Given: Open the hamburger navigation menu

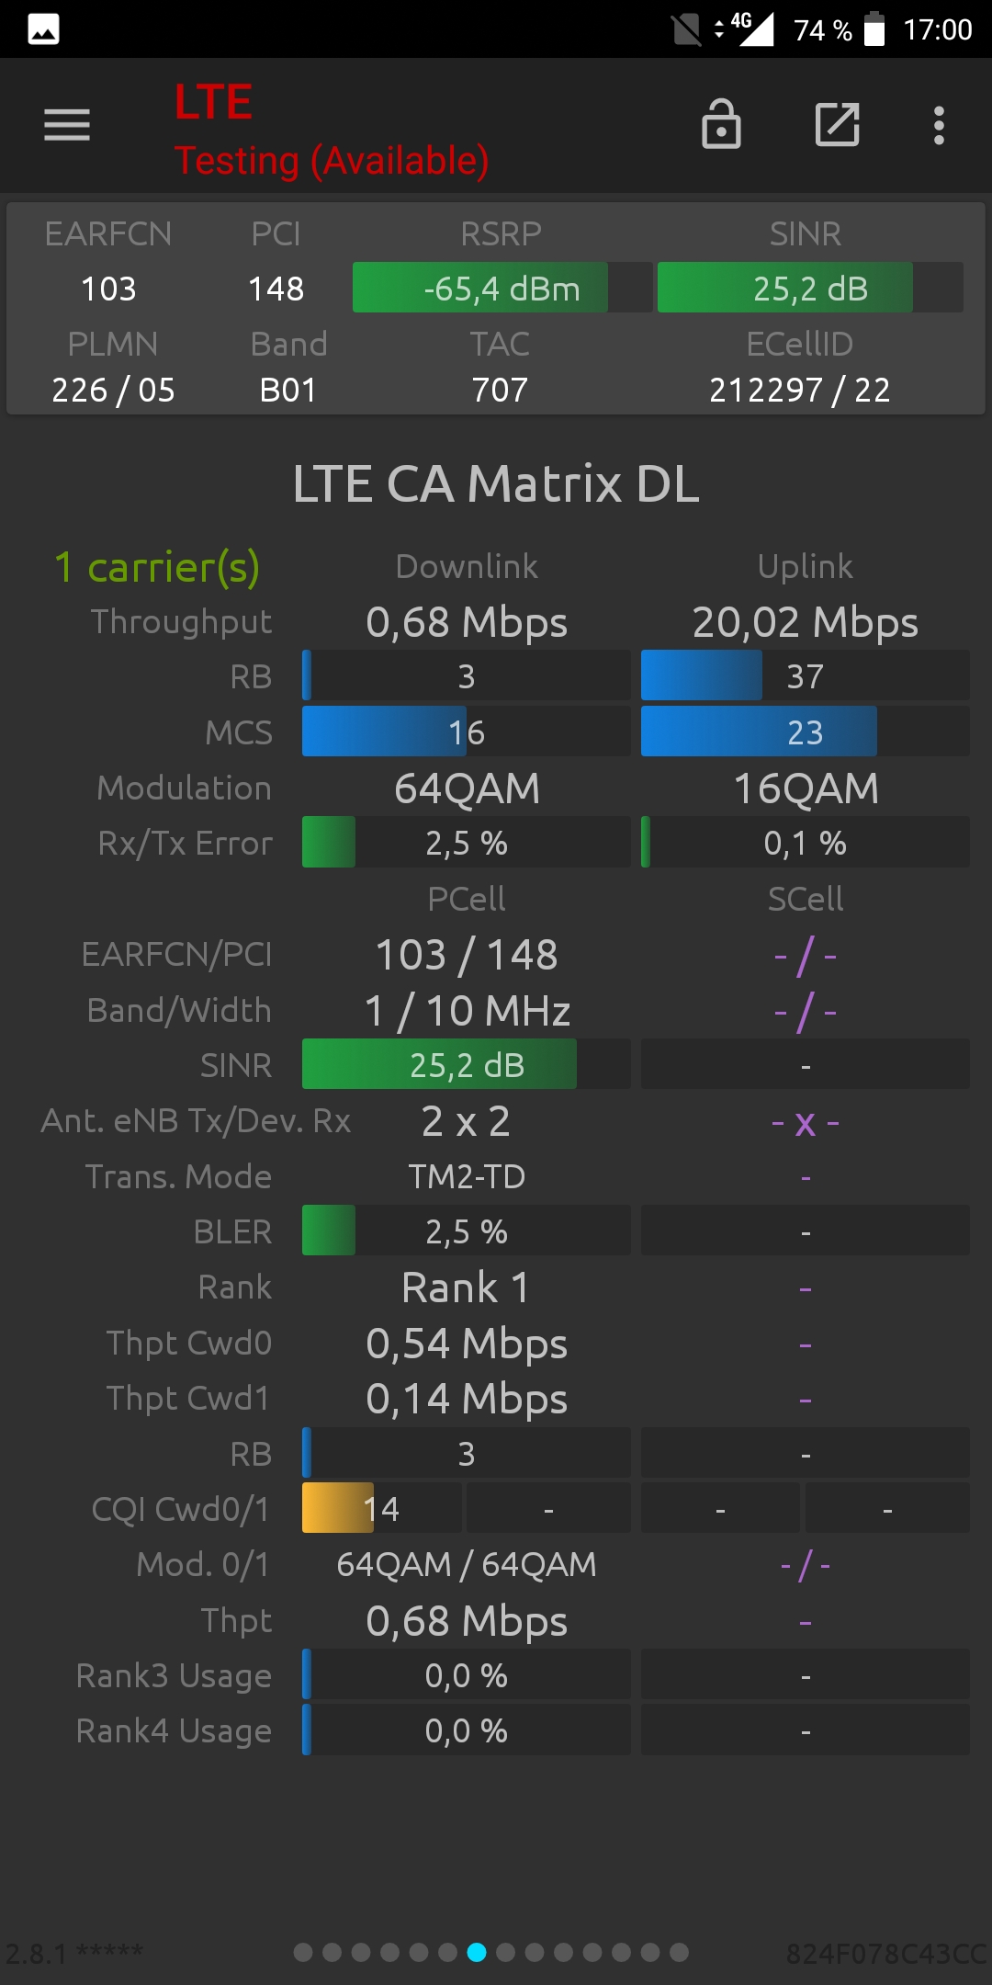Looking at the screenshot, I should (67, 125).
